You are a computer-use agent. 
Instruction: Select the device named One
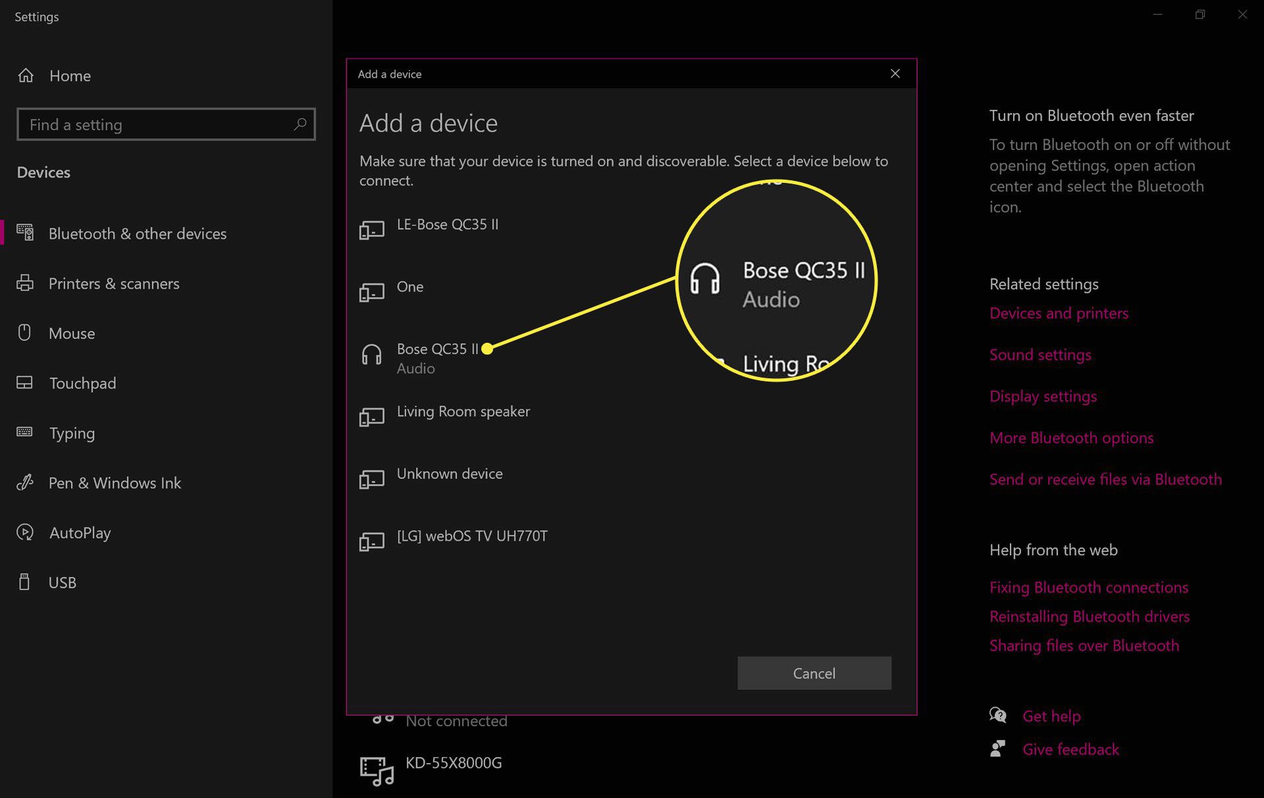point(631,292)
